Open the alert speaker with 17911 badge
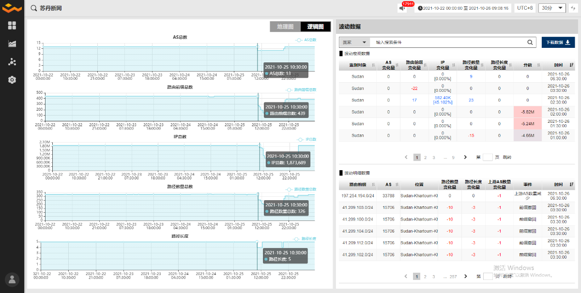 (x=402, y=8)
